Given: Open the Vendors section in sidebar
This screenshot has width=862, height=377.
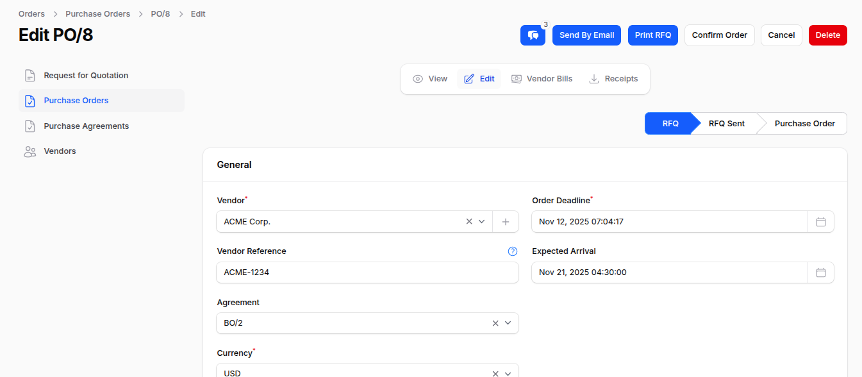Looking at the screenshot, I should coord(29,151).
